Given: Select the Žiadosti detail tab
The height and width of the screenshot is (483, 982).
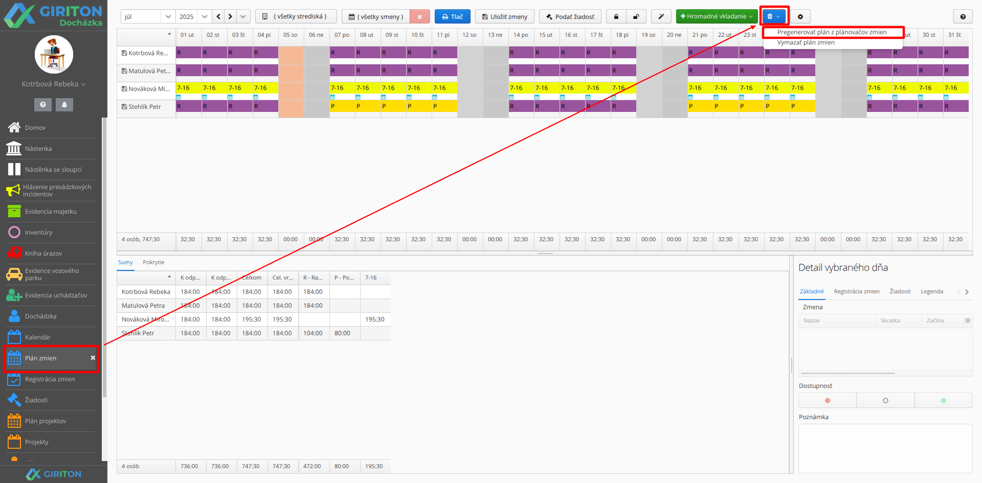Looking at the screenshot, I should [900, 291].
